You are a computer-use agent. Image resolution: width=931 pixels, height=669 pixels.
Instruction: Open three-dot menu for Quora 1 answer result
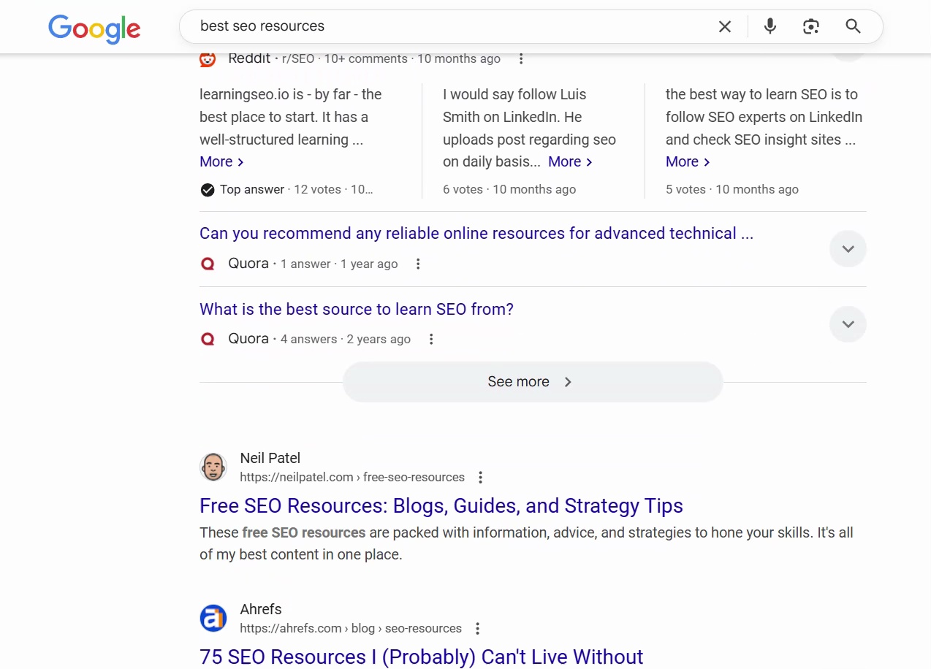(x=418, y=264)
